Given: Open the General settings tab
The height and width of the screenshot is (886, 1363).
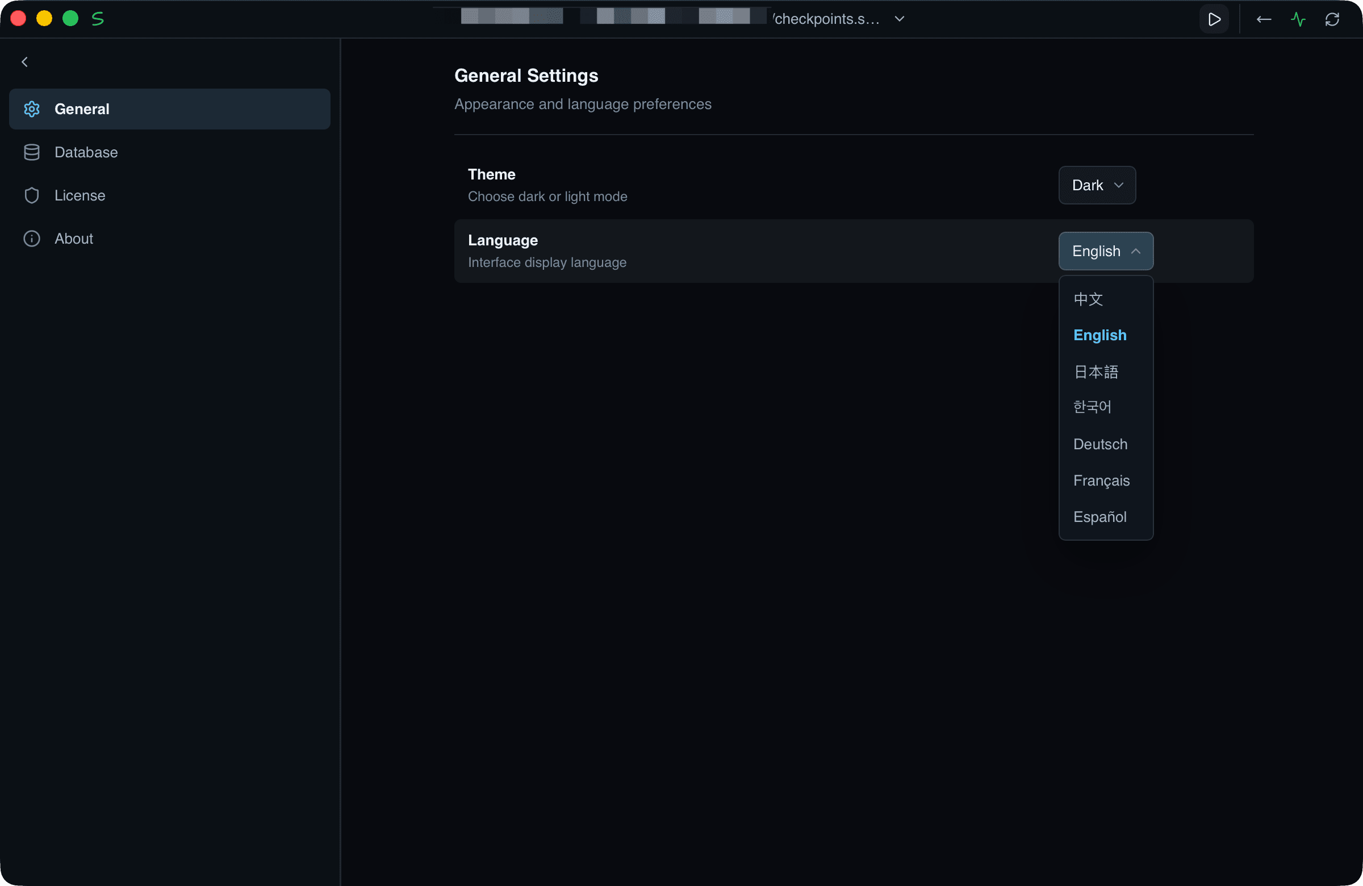Looking at the screenshot, I should (169, 109).
